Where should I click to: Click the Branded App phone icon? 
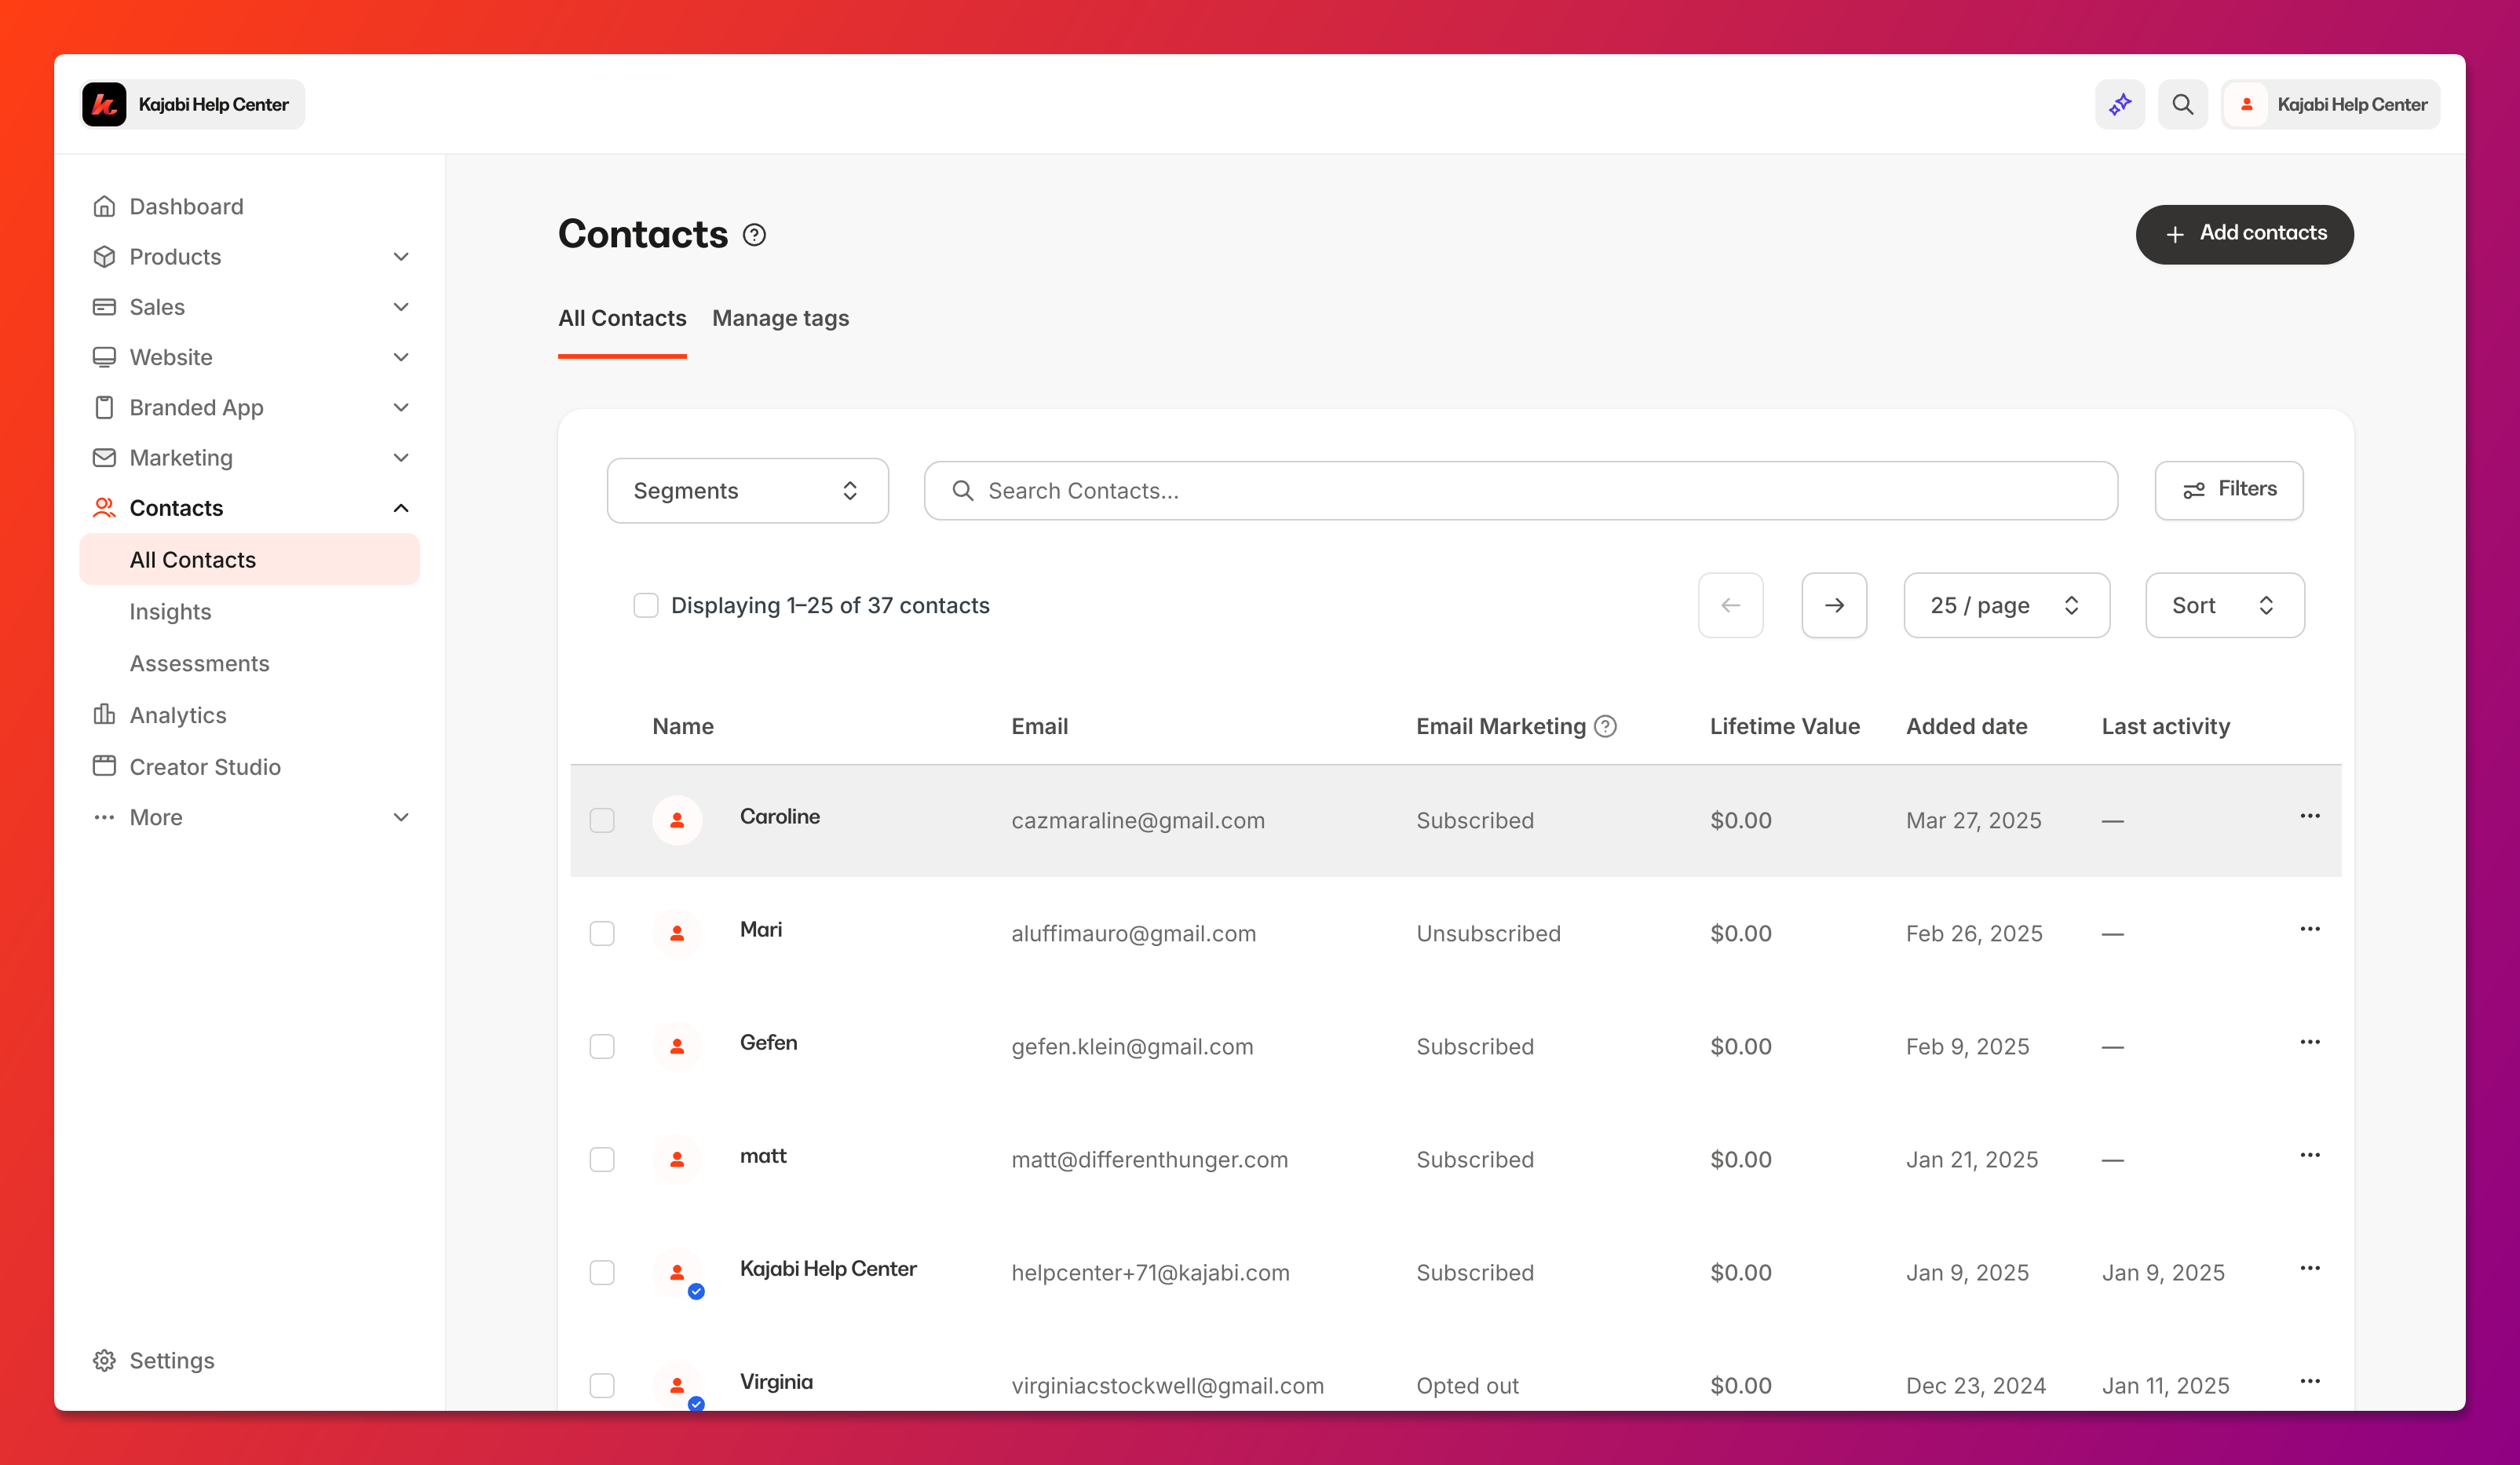(x=104, y=407)
